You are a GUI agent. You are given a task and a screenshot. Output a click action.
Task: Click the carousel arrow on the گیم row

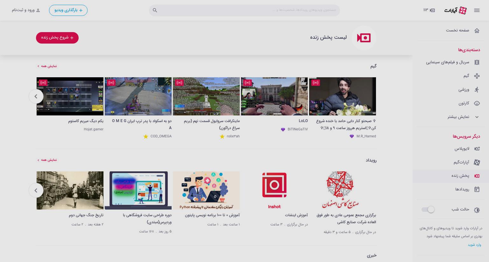pos(36,96)
